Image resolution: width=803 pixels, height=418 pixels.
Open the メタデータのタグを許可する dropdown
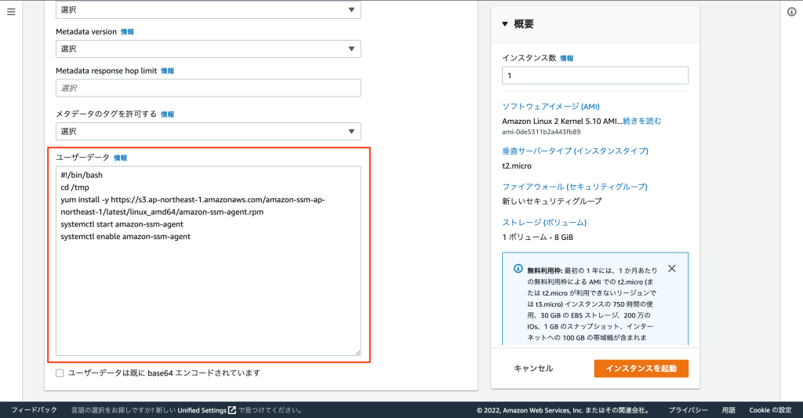click(x=208, y=131)
